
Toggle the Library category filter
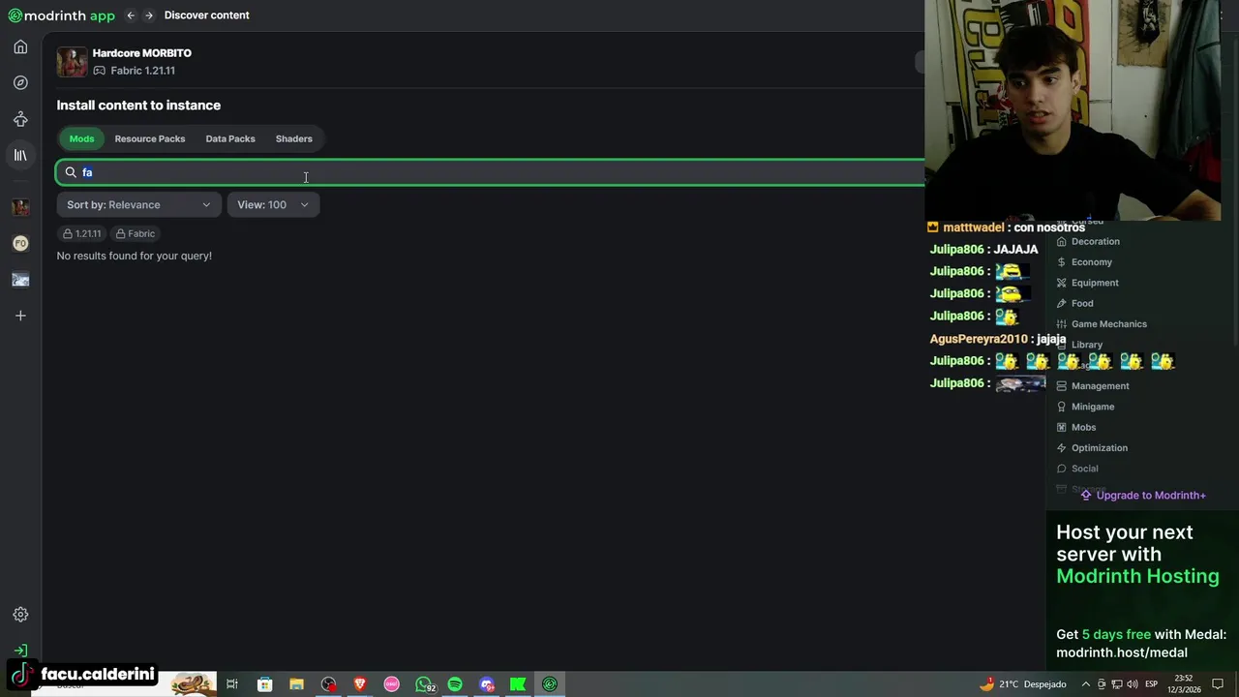pyautogui.click(x=1079, y=345)
